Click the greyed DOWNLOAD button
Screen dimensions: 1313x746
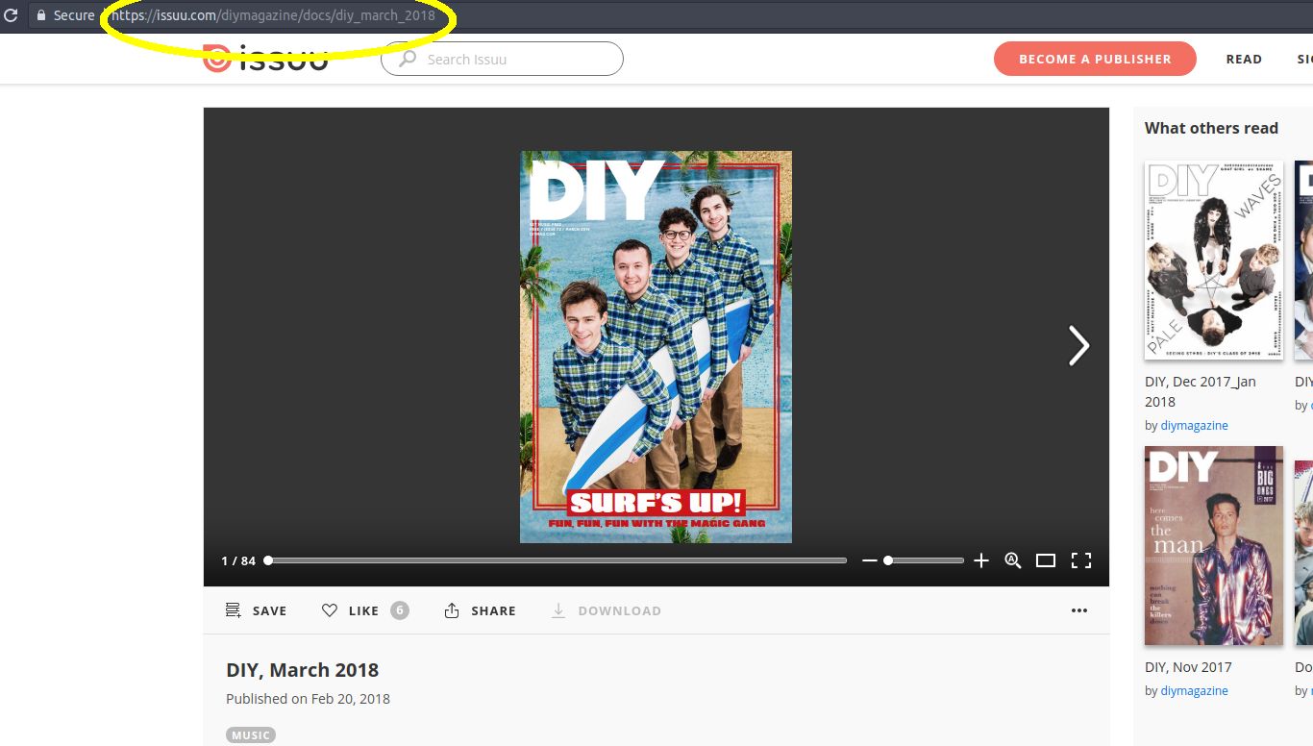(x=606, y=610)
